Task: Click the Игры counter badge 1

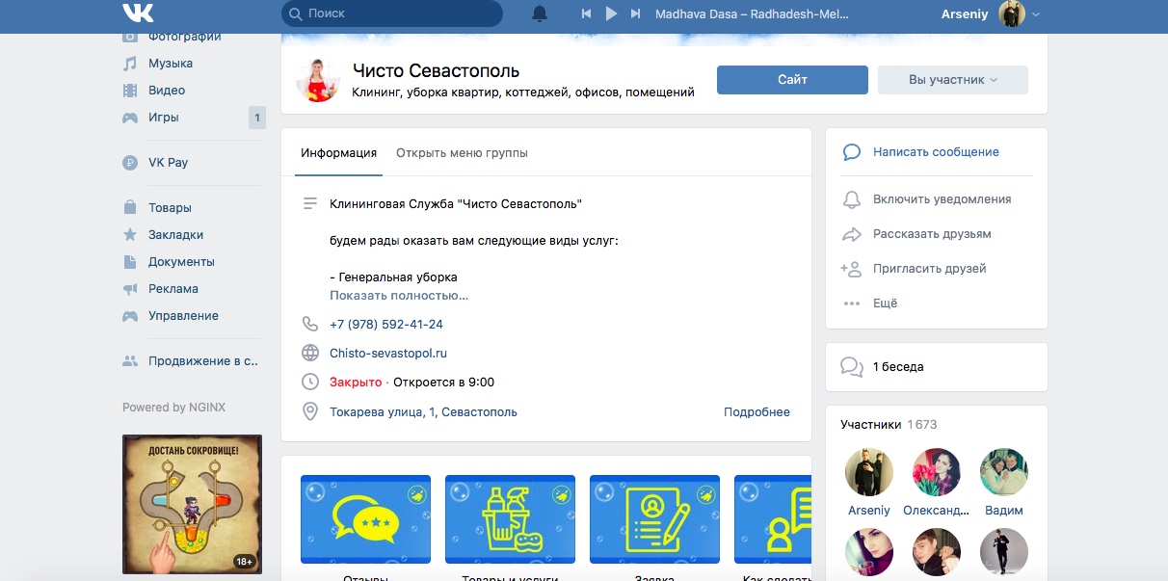Action: tap(256, 118)
